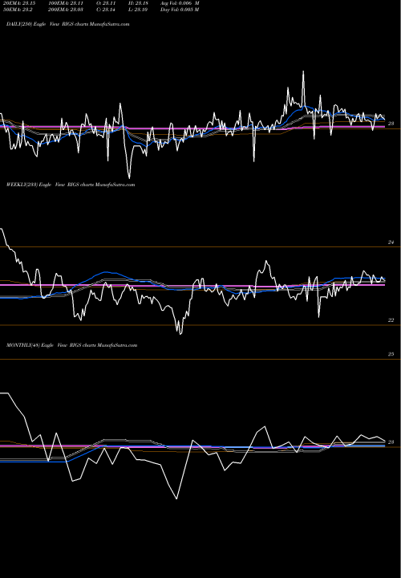
Task: Click the monthly chart's 23 axis label
Action: point(391,442)
